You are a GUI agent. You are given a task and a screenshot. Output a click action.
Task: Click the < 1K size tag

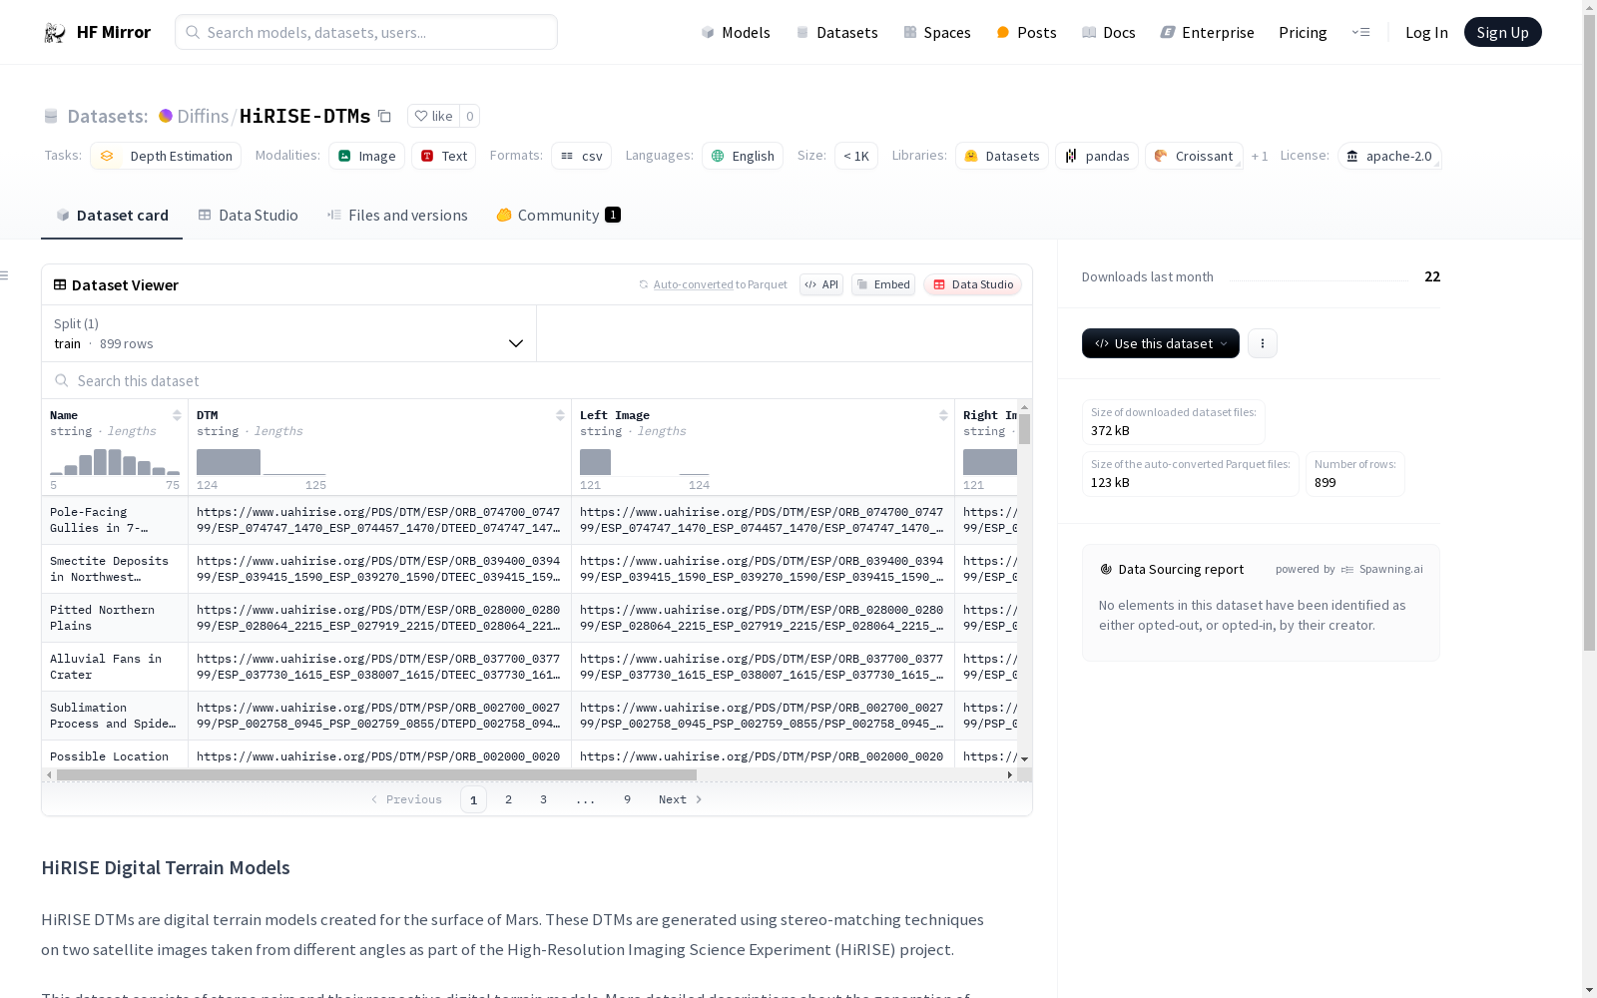click(x=856, y=156)
